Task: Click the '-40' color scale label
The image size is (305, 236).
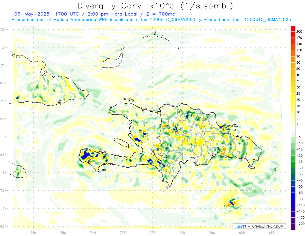Action: (299, 180)
